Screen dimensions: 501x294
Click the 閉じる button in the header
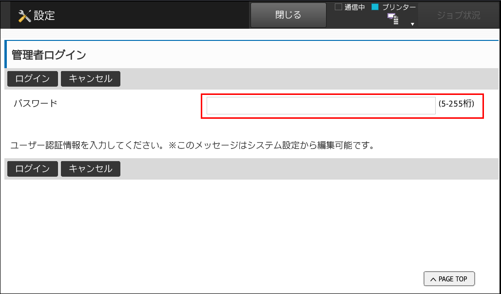[288, 15]
